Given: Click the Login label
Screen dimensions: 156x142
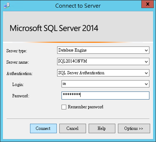Looking at the screenshot, I should (18, 85).
